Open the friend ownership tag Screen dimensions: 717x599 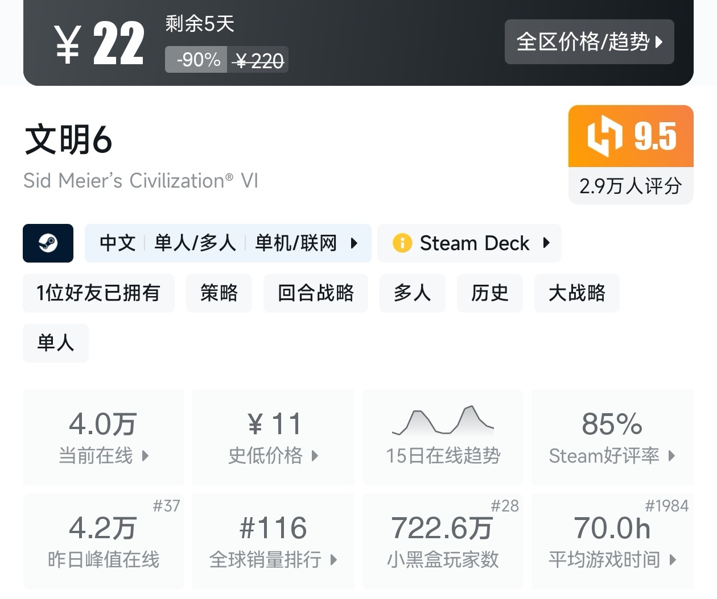click(98, 293)
